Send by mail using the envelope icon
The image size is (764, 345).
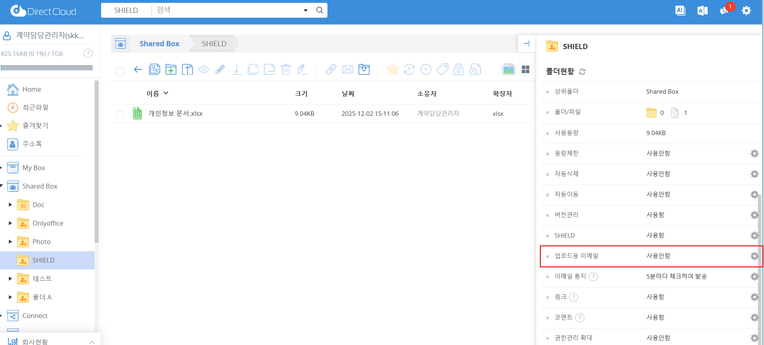[348, 70]
